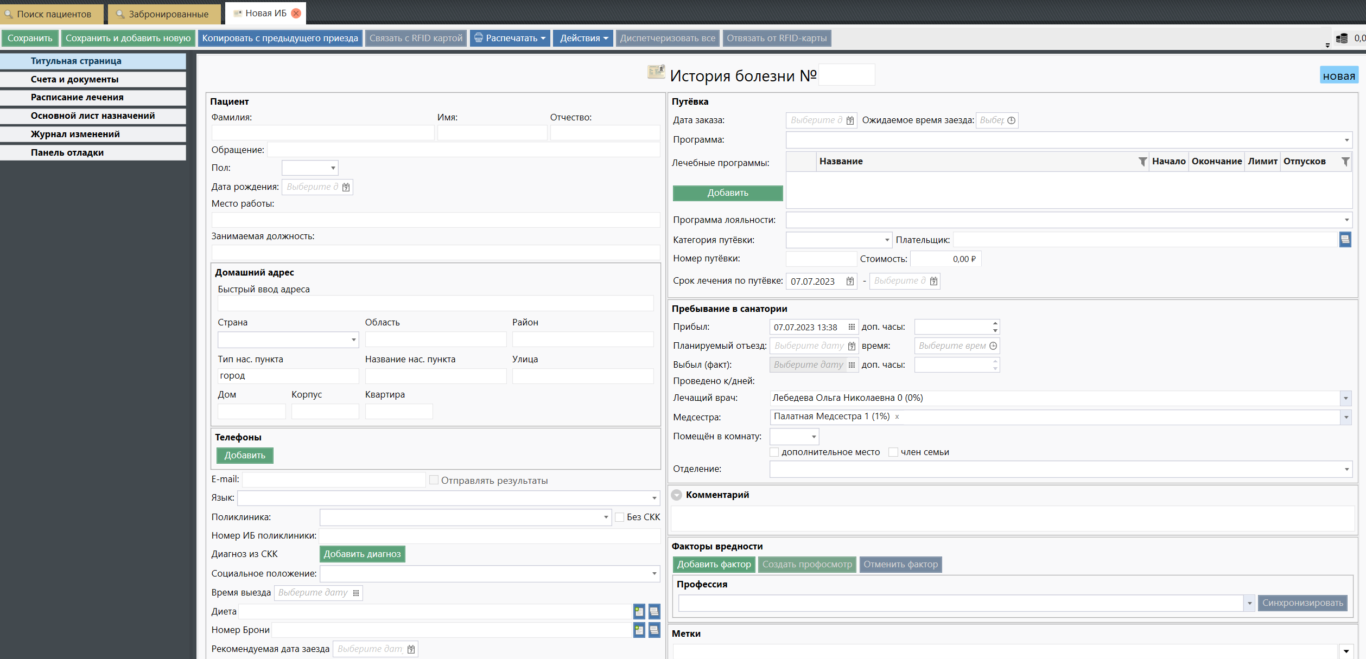
Task: Close the Новая ИБ tab
Action: [296, 14]
